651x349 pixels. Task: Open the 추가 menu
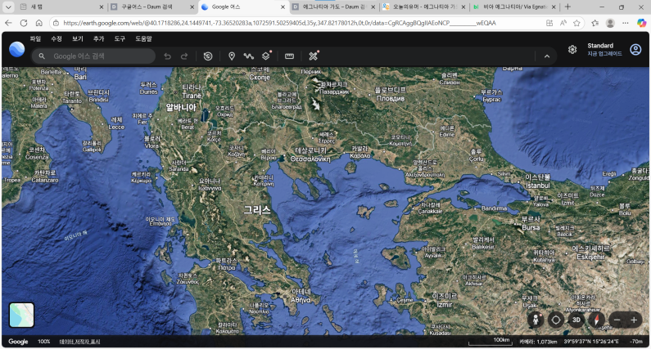(x=99, y=38)
